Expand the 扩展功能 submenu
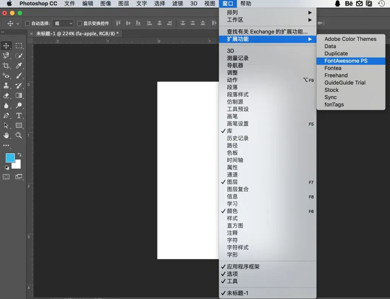This screenshot has width=390, height=299. pyautogui.click(x=268, y=39)
